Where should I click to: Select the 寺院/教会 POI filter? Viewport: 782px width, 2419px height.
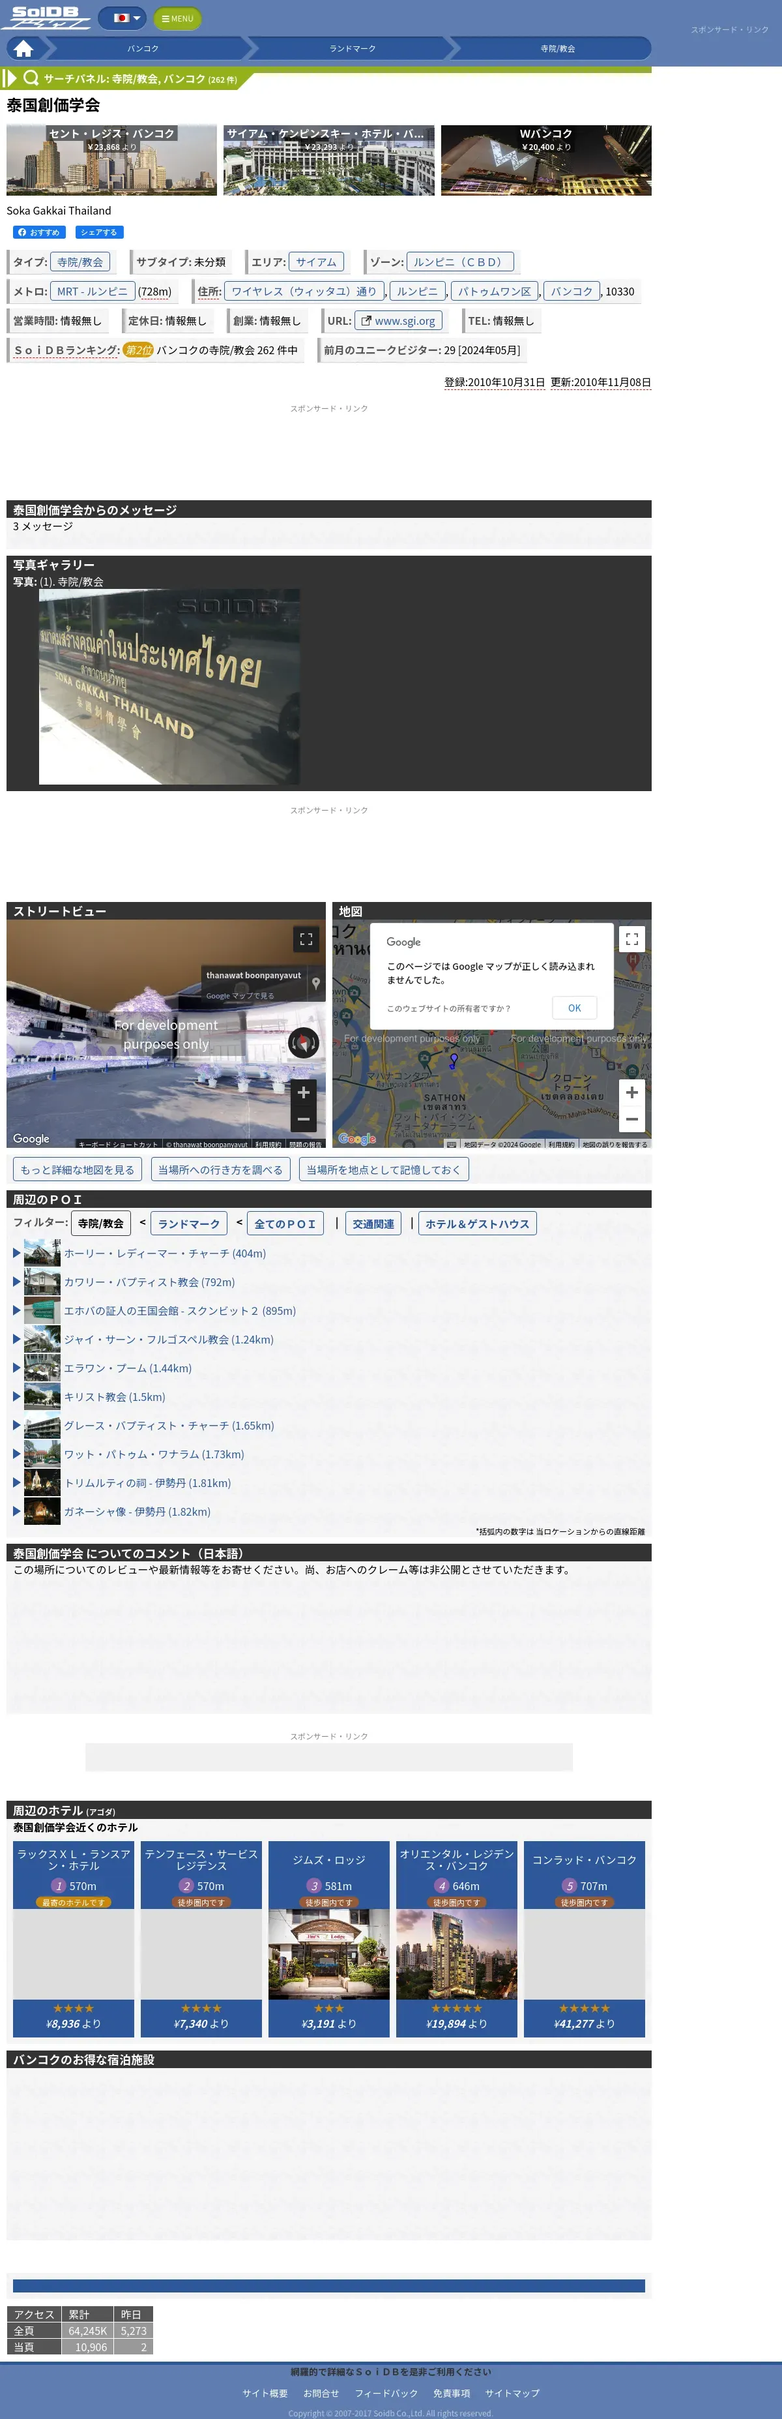[100, 1224]
